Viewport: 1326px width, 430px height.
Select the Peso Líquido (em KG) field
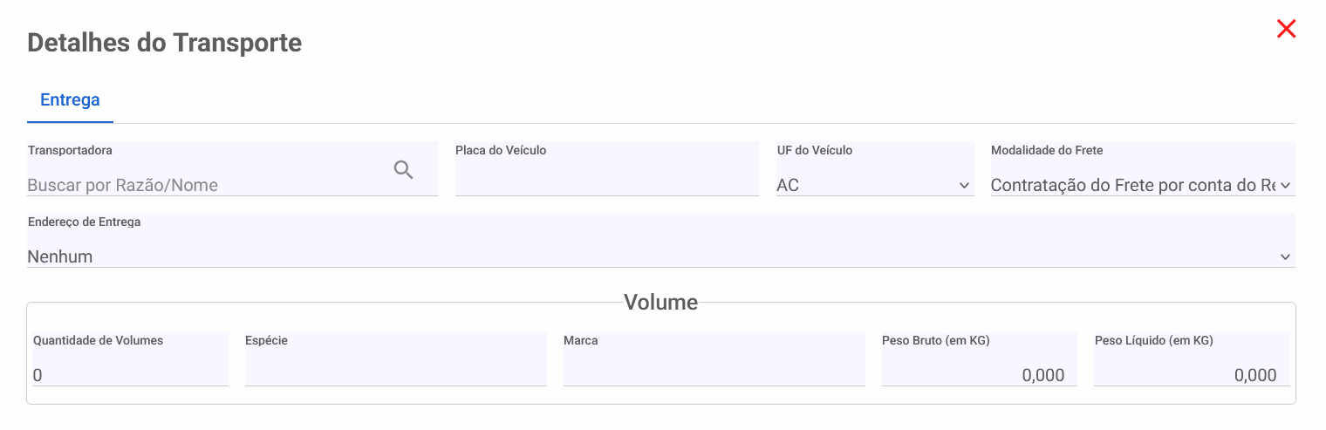coord(1192,359)
